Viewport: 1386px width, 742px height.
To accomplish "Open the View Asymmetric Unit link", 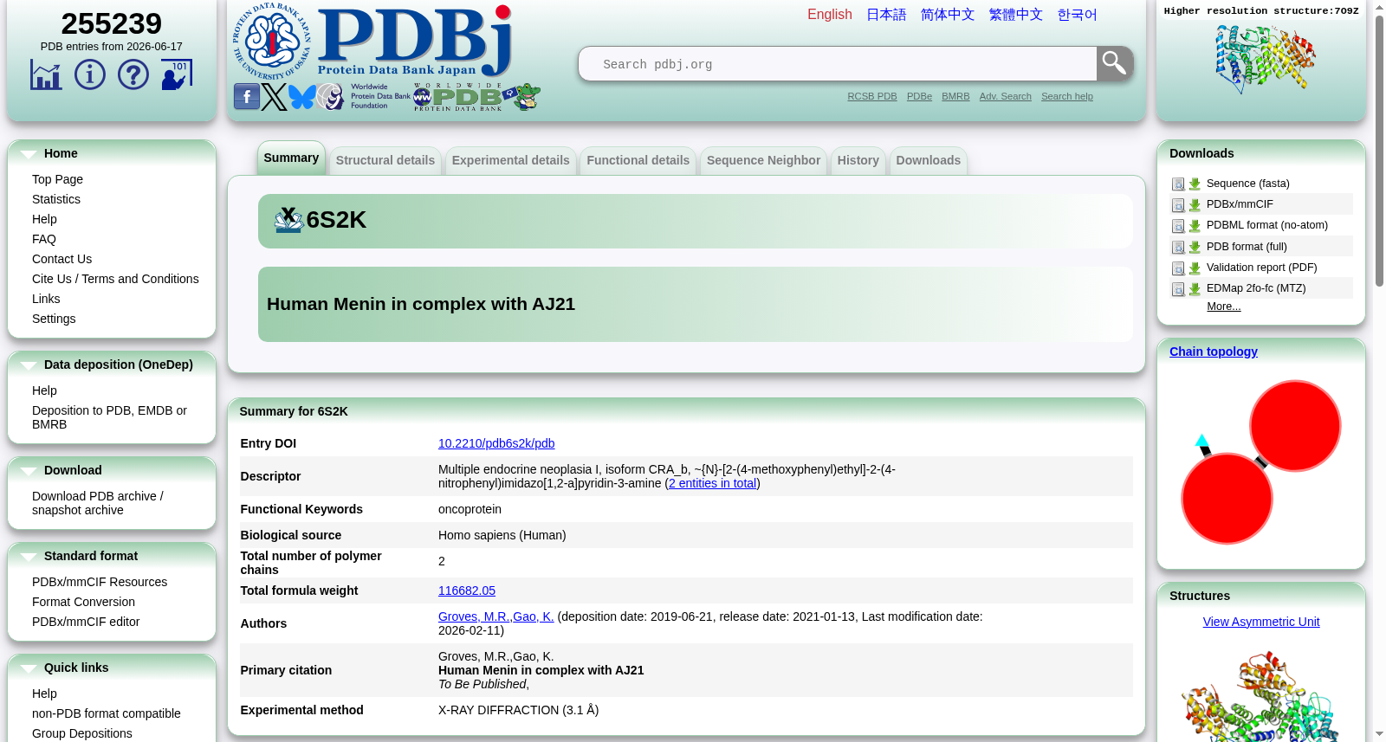I will [1261, 622].
